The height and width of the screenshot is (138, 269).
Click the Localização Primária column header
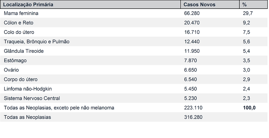click(x=28, y=5)
